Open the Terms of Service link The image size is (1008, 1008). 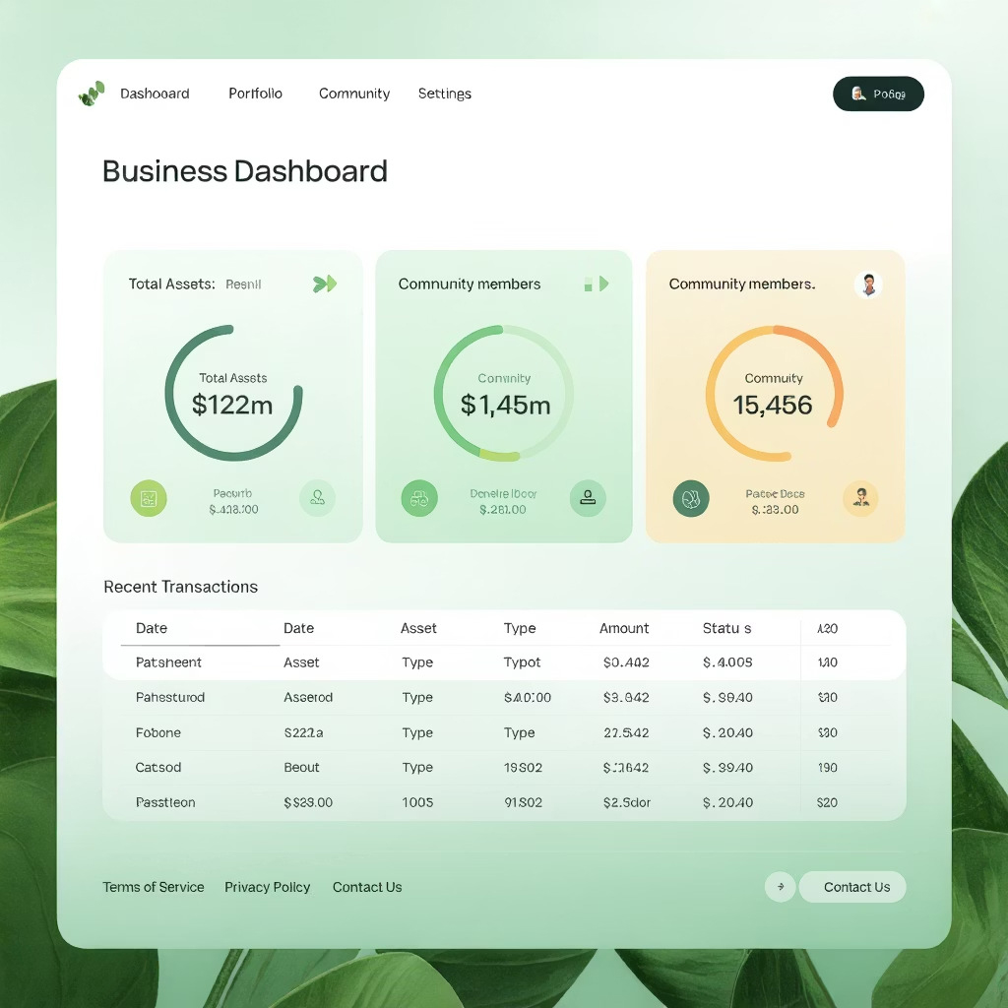coord(154,887)
